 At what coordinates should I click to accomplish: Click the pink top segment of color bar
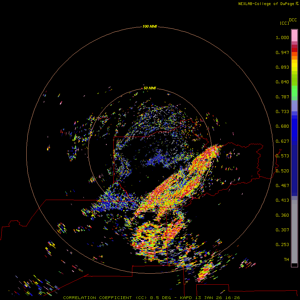294,36
